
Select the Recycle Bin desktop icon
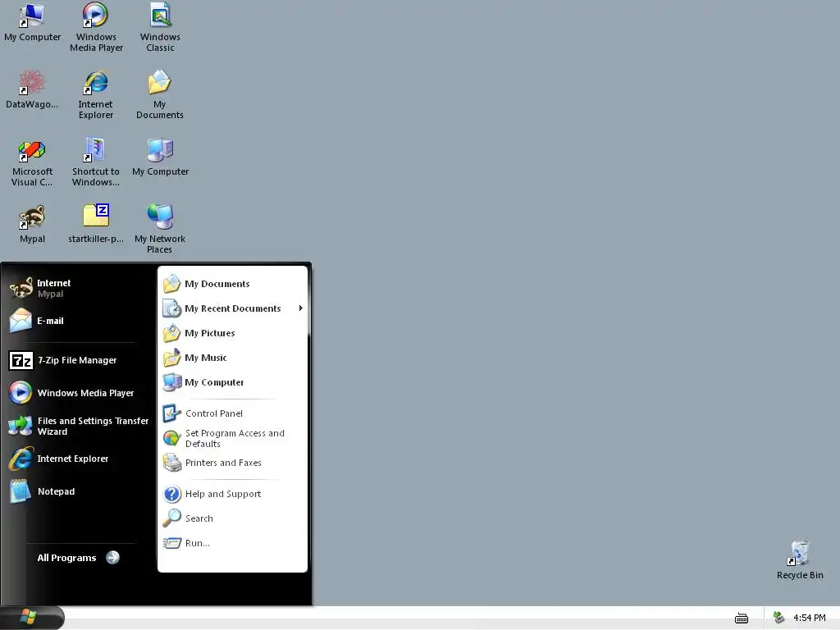click(x=800, y=560)
